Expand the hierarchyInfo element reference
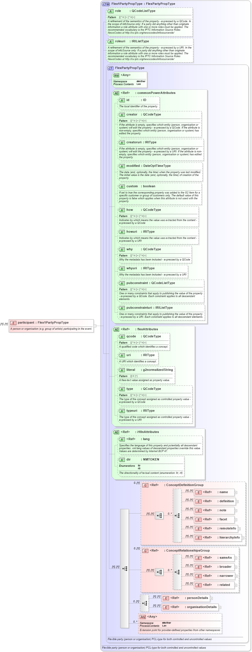Image resolution: width=252 pixels, height=652 pixels. (x=243, y=538)
